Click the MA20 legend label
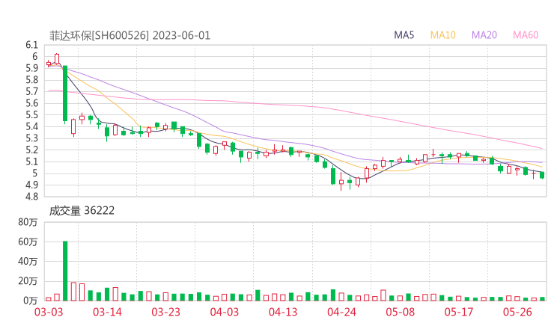This screenshot has height=329, width=554. 484,35
